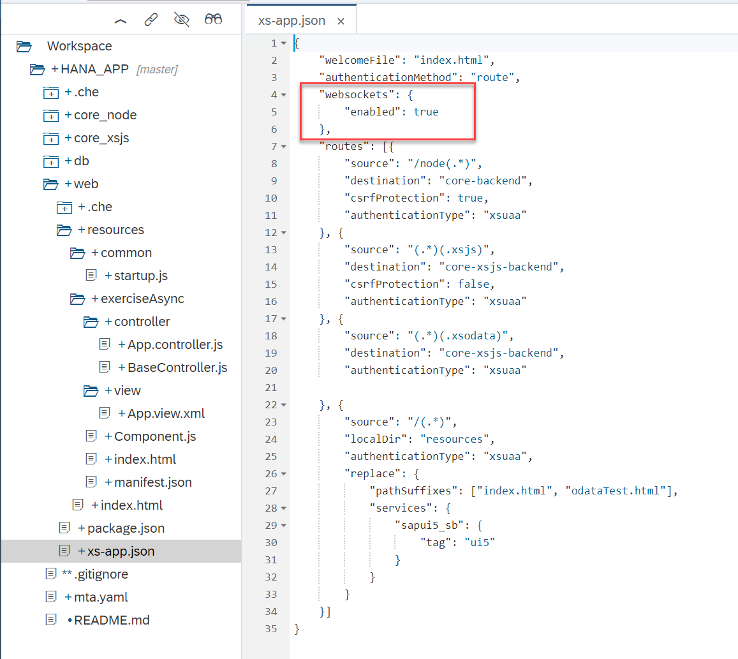
Task: Select the core_xsjs folder label
Action: click(x=101, y=138)
